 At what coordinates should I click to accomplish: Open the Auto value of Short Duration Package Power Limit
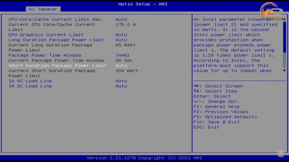coord(121,65)
